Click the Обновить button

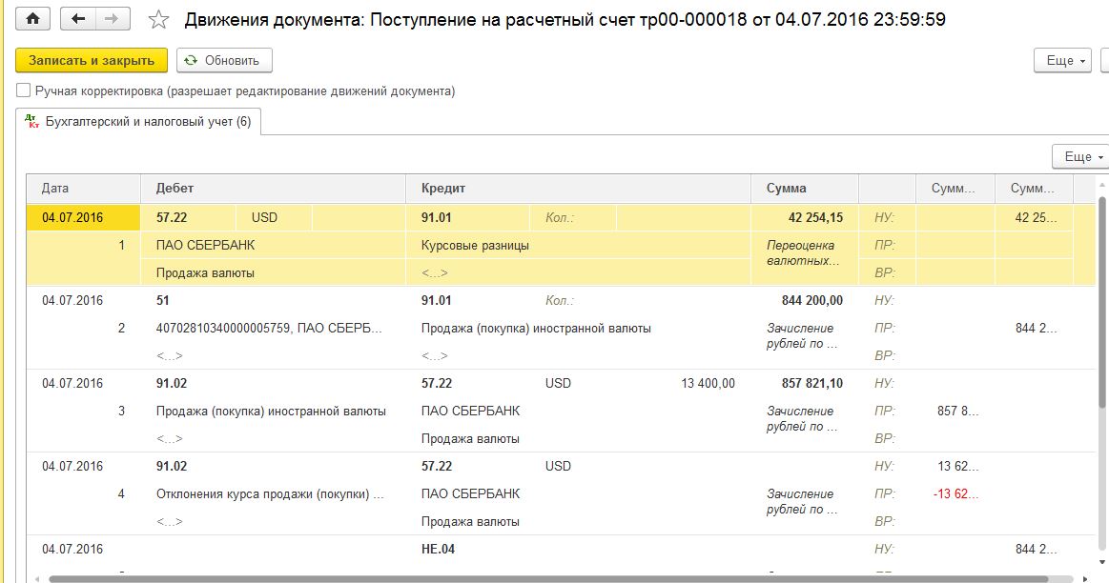[x=224, y=60]
